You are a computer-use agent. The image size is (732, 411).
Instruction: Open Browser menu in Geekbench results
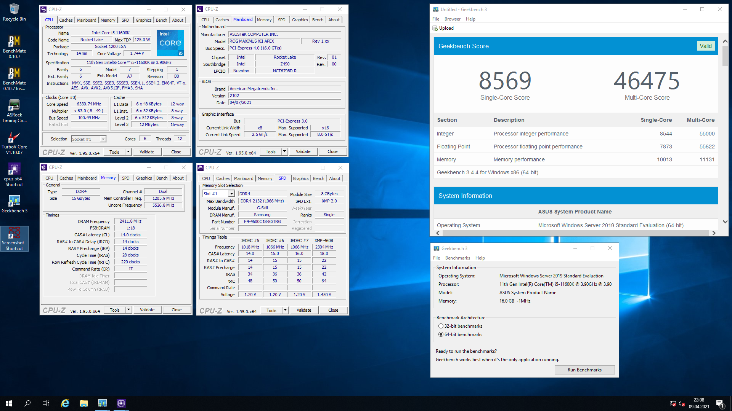[453, 19]
